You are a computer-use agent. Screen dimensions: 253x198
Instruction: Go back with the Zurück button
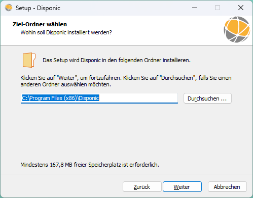[x=142, y=186]
